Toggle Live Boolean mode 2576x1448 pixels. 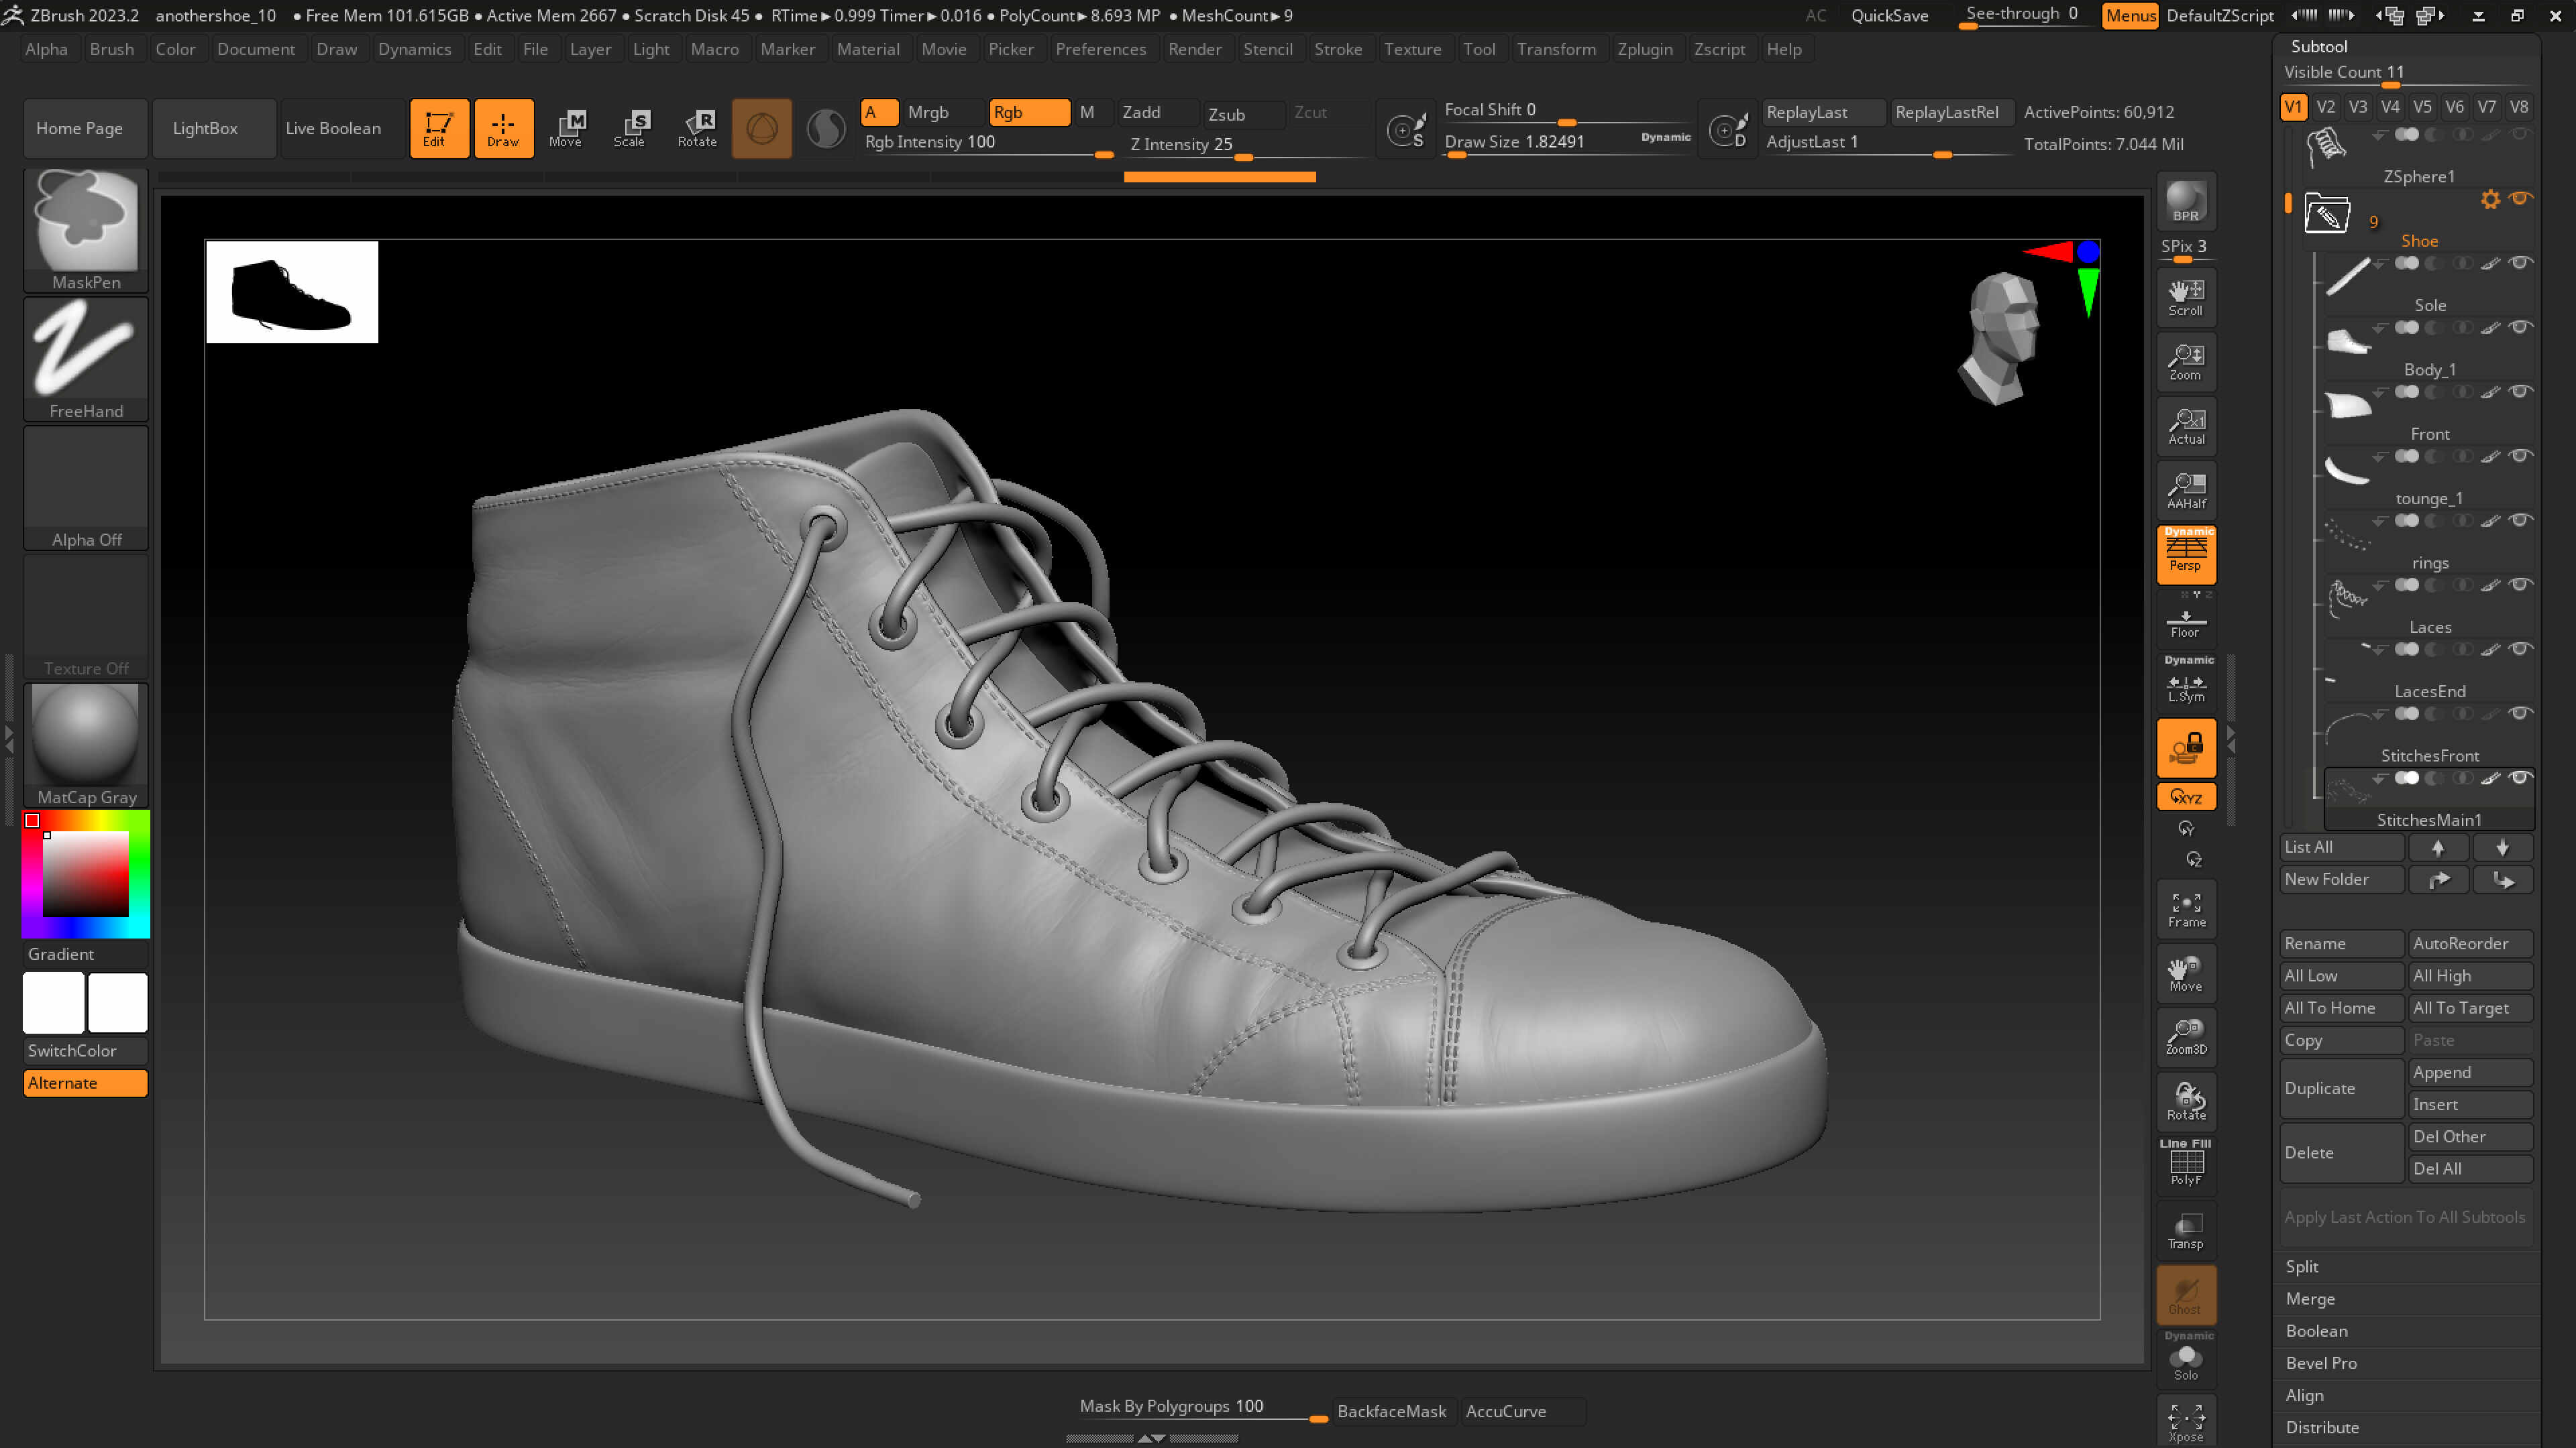(335, 128)
